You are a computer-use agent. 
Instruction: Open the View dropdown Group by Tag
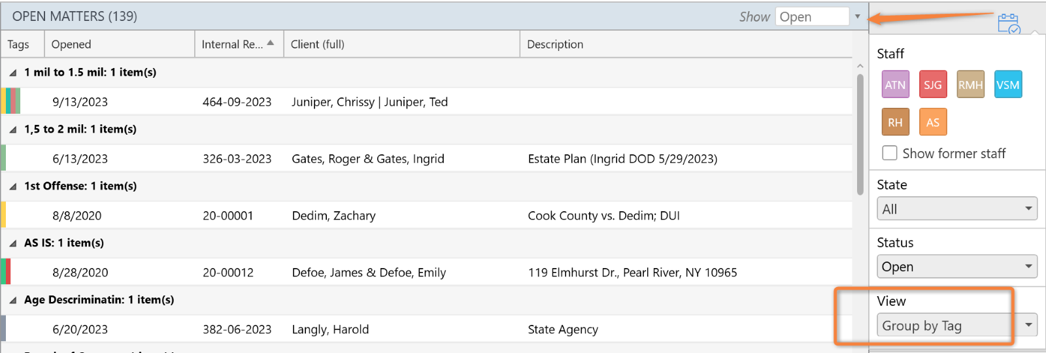[x=956, y=325]
